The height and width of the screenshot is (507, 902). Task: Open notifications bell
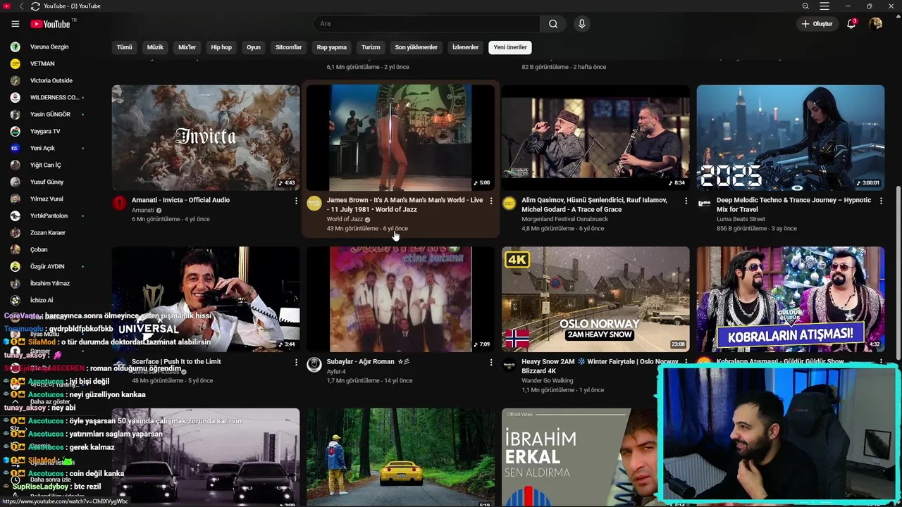(x=851, y=24)
